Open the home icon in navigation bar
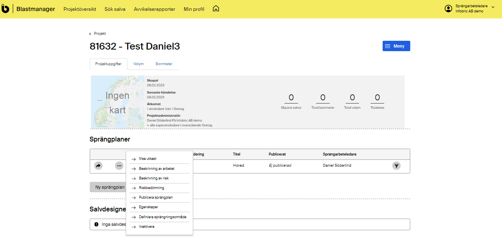This screenshot has height=245, width=502. coord(216,8)
